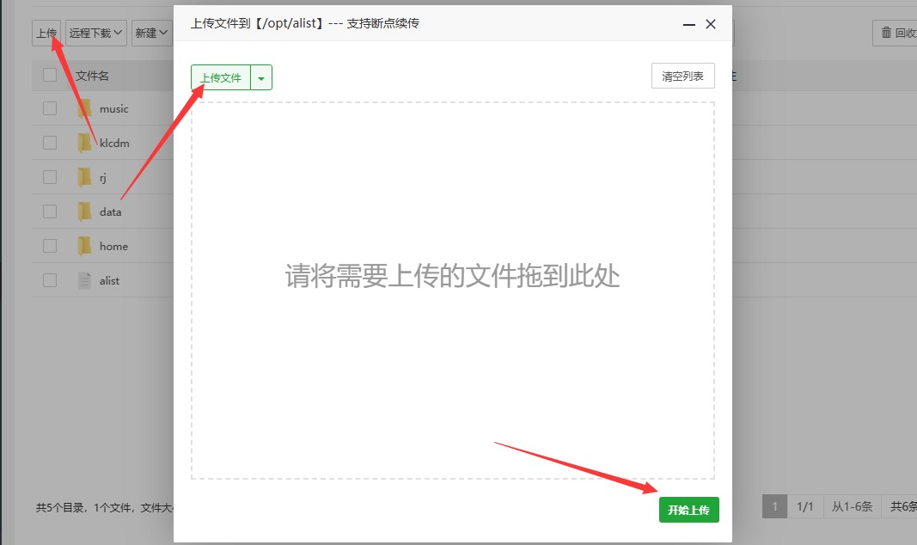The height and width of the screenshot is (545, 917).
Task: Toggle the select-all checkbox in header
Action: (49, 75)
